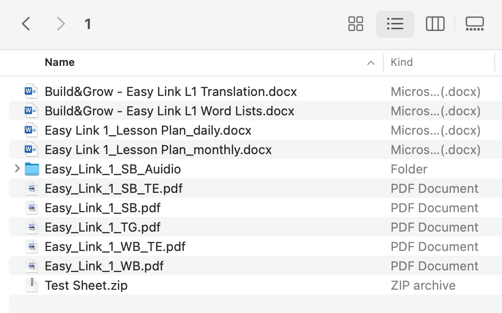Select the list view button

point(395,24)
